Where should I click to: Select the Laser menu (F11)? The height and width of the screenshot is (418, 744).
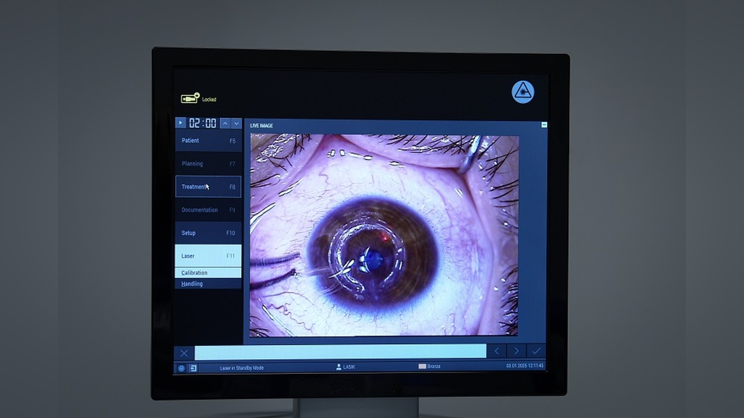pos(208,256)
